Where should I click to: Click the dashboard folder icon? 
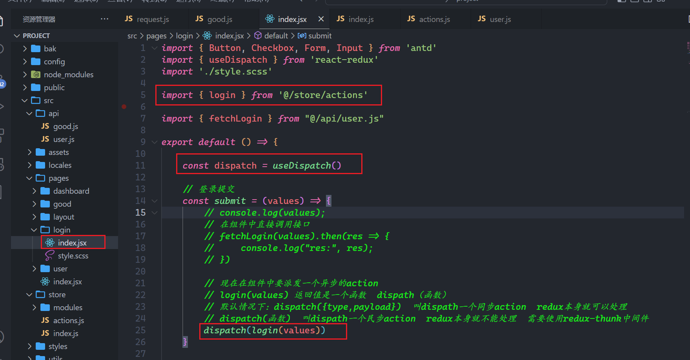click(45, 191)
